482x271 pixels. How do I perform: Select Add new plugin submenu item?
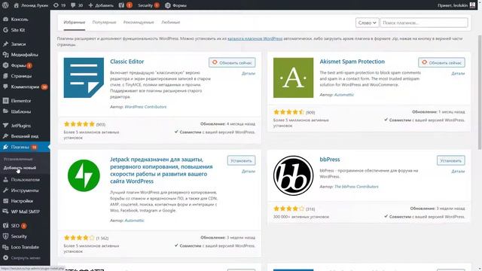point(20,168)
